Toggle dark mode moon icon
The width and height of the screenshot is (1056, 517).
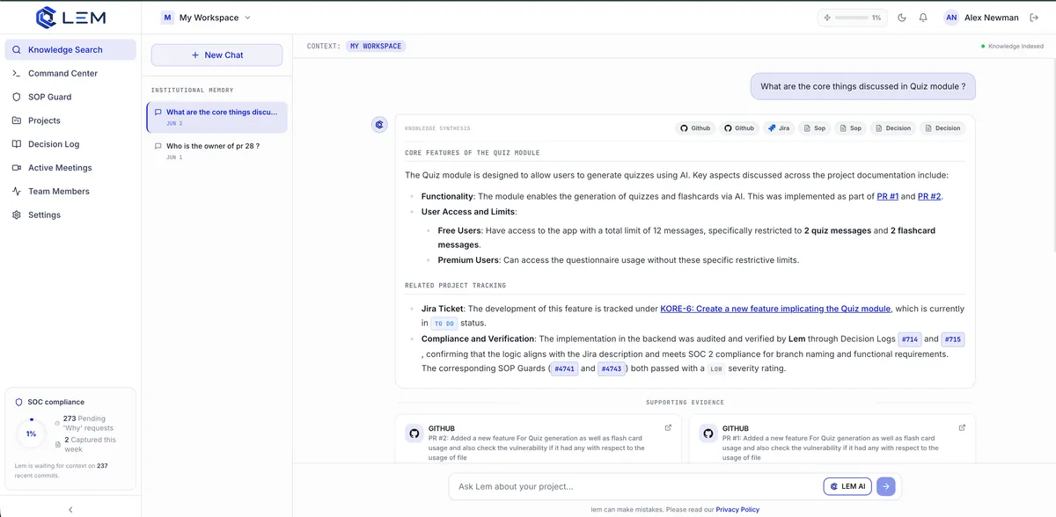click(x=902, y=18)
